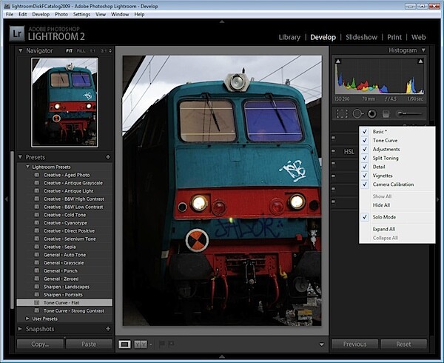Open the Develop menu in menu bar
Viewport: 444px width, 363px height.
coord(41,14)
